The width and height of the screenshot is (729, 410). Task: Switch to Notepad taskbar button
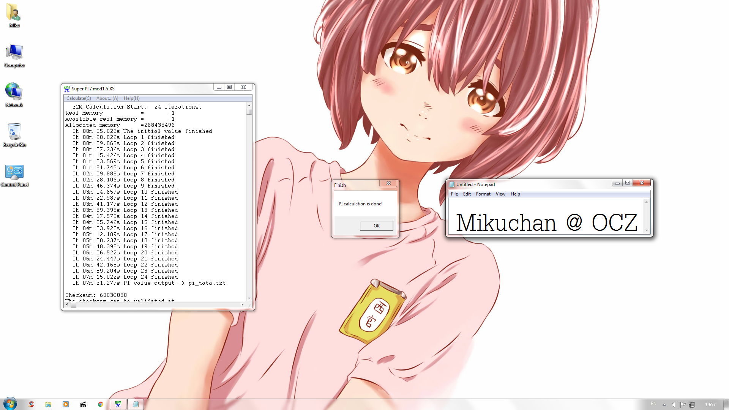136,404
